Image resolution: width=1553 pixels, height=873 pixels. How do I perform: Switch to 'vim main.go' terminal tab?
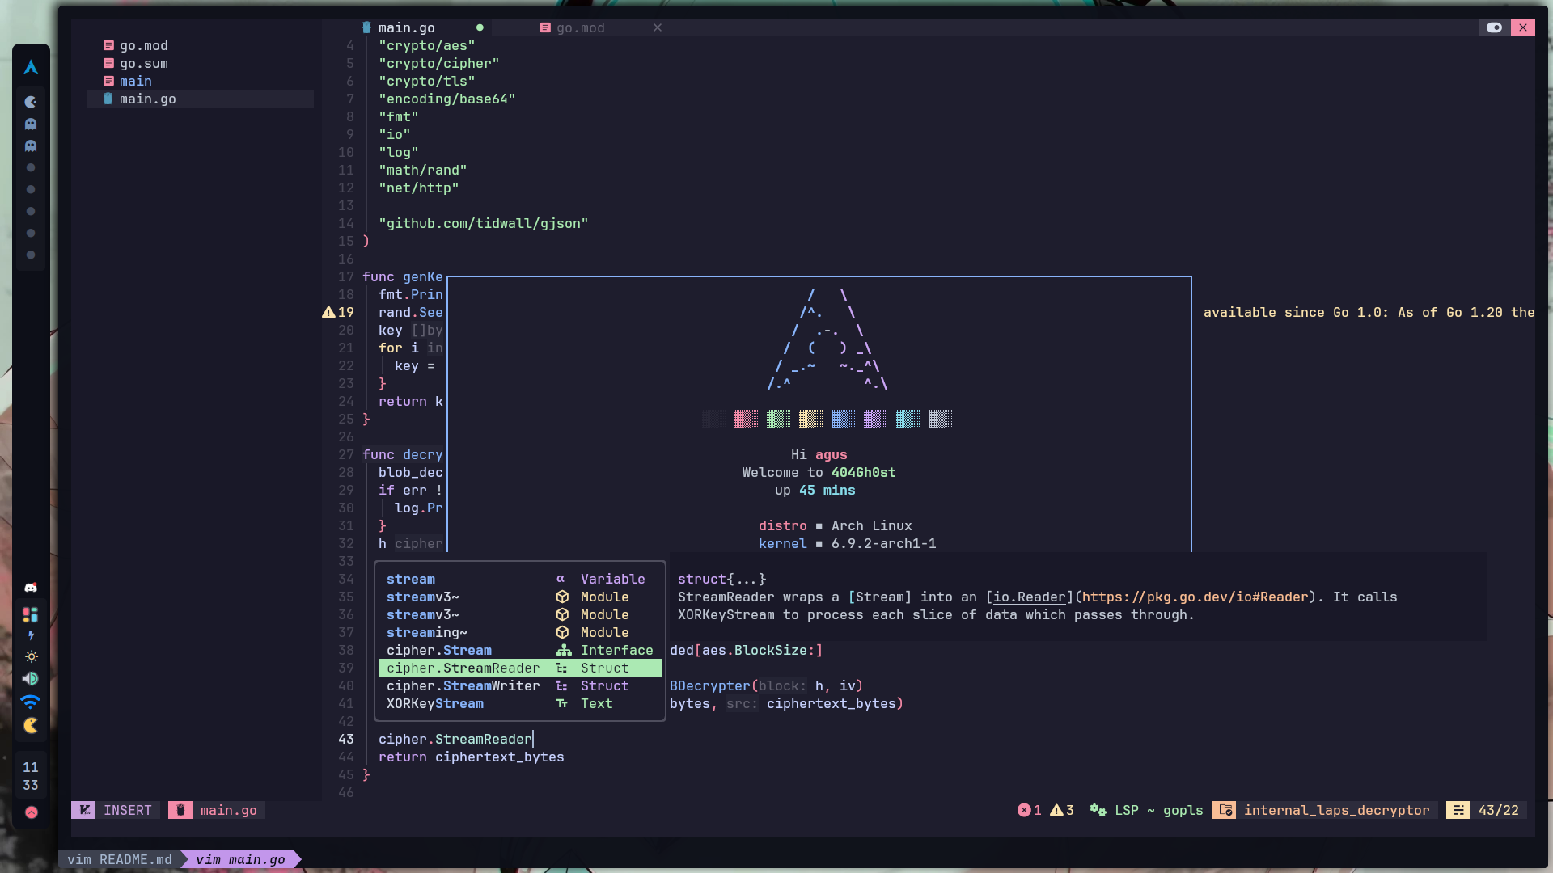(x=240, y=859)
